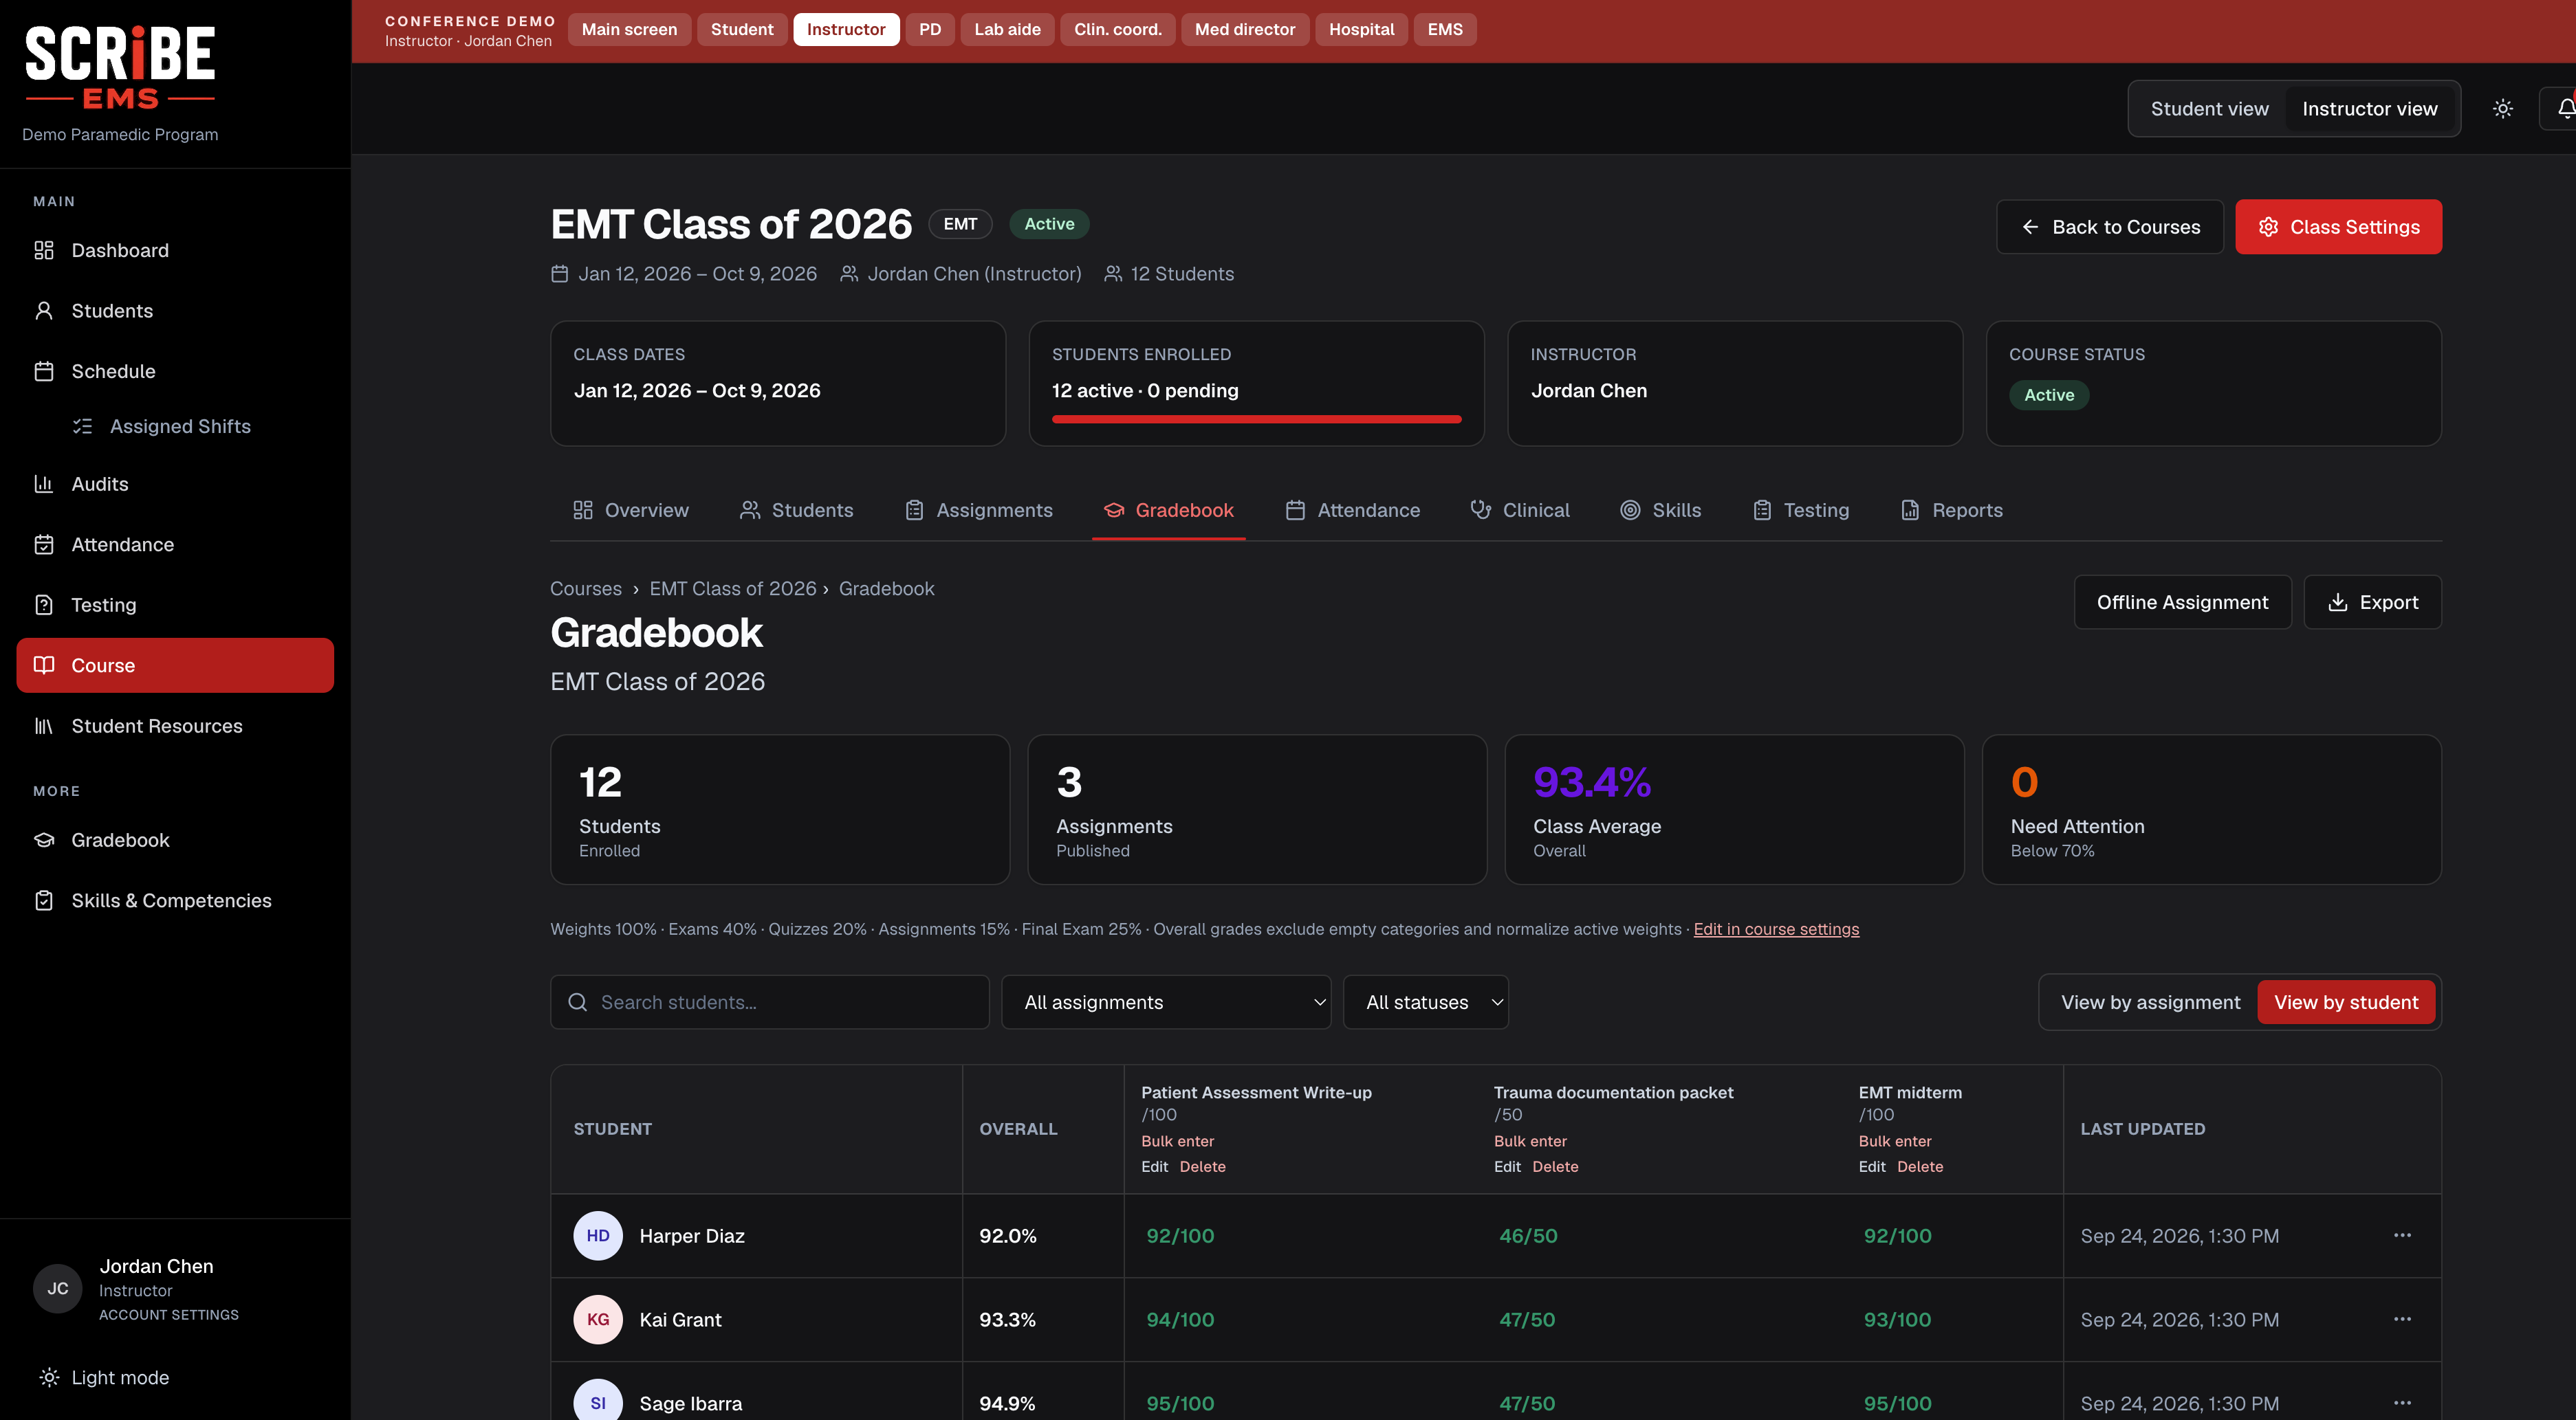
Task: Open Edit in course settings link
Action: (1776, 929)
